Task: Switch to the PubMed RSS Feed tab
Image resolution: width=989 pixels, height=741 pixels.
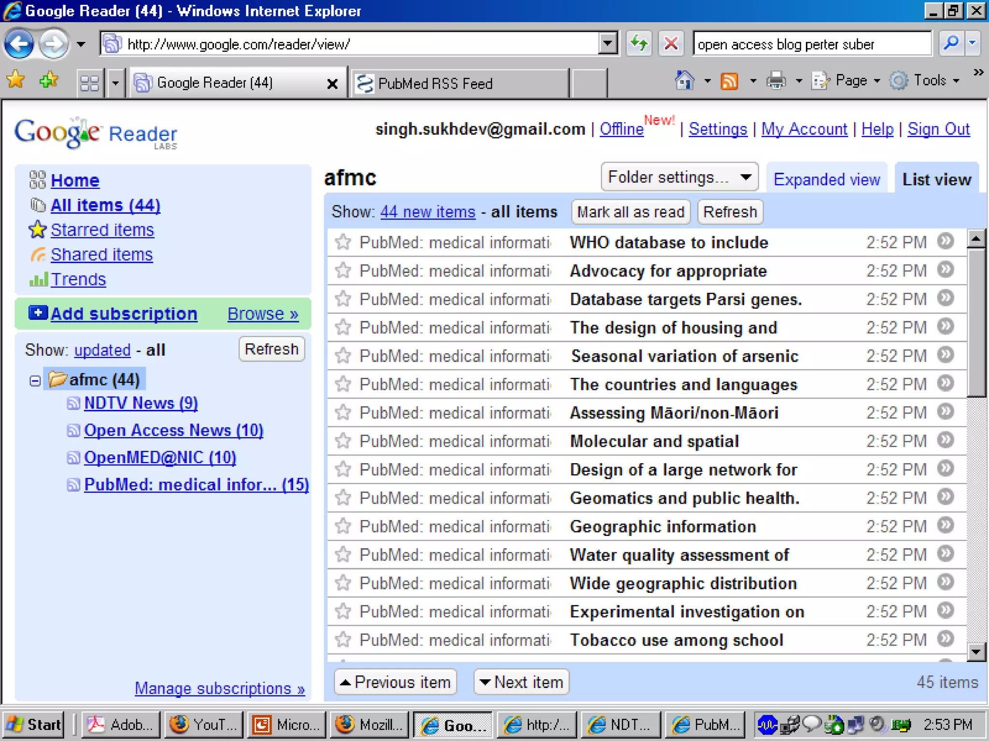Action: [x=435, y=83]
